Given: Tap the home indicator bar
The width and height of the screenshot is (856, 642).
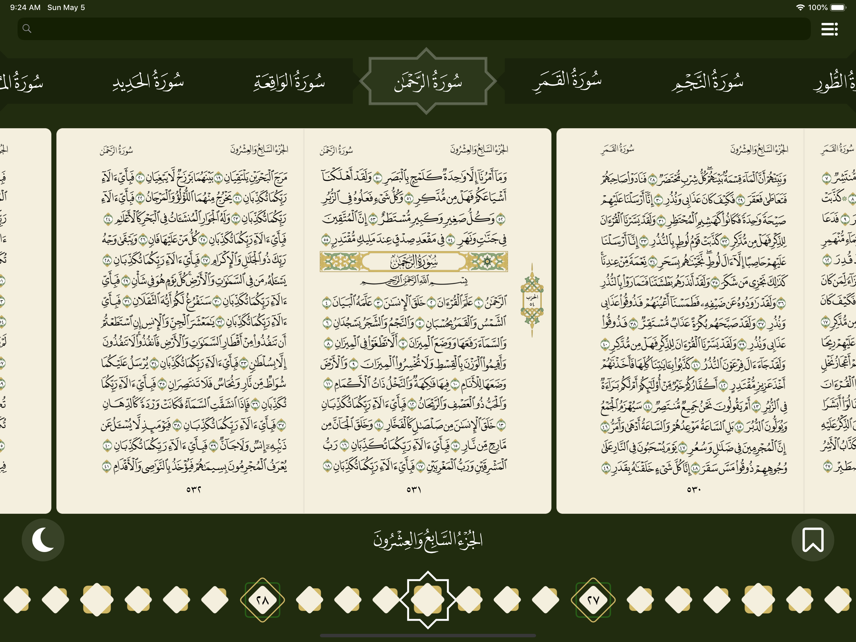Looking at the screenshot, I should 428,635.
